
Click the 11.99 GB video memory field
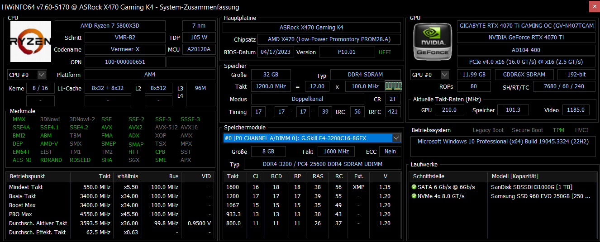(x=474, y=75)
